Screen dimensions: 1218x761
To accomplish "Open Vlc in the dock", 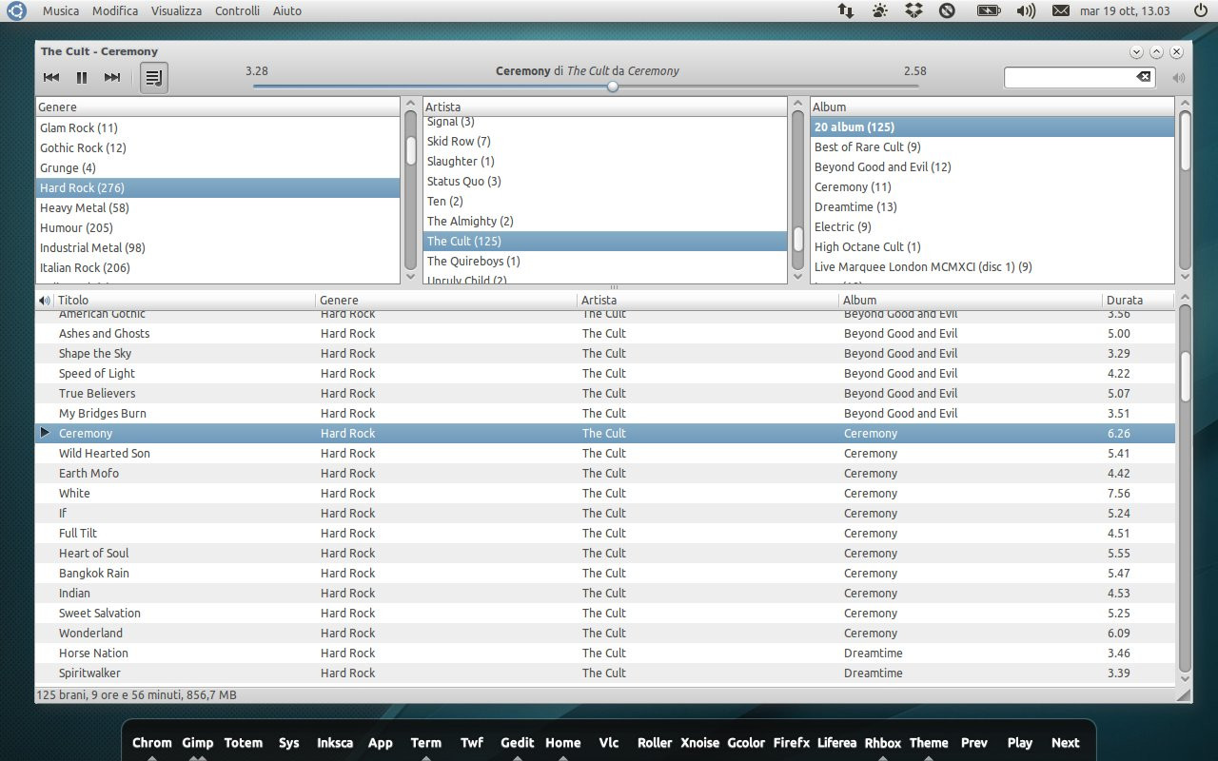I will tap(609, 743).
